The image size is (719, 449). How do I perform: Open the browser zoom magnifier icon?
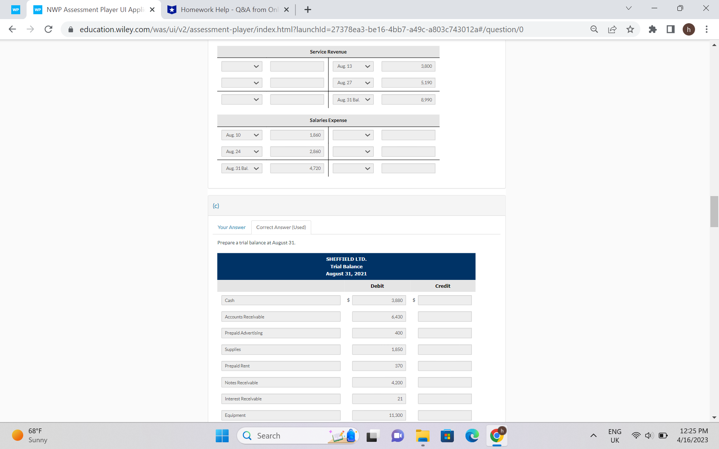[x=594, y=29]
